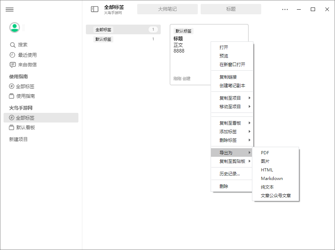Expand the 复制至剪贴板 submenu arrow
The width and height of the screenshot is (335, 250).
tap(249, 161)
